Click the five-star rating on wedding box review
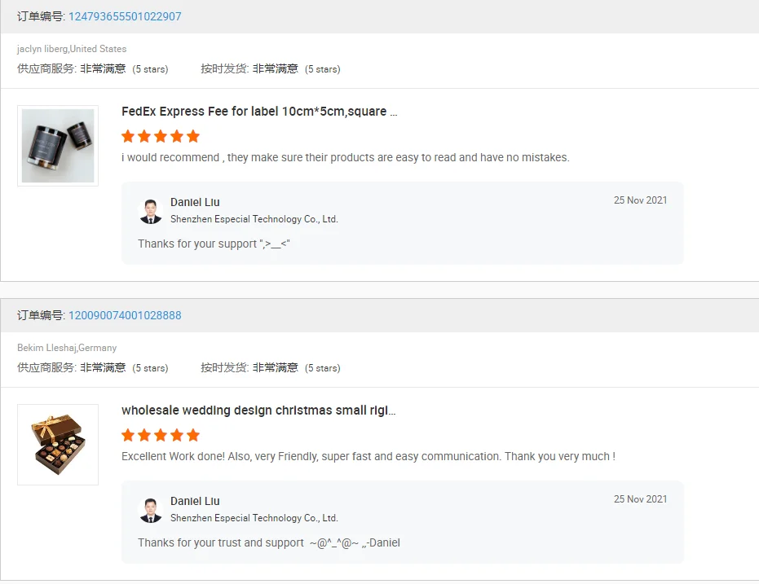Viewport: 759px width, 584px height. [161, 435]
